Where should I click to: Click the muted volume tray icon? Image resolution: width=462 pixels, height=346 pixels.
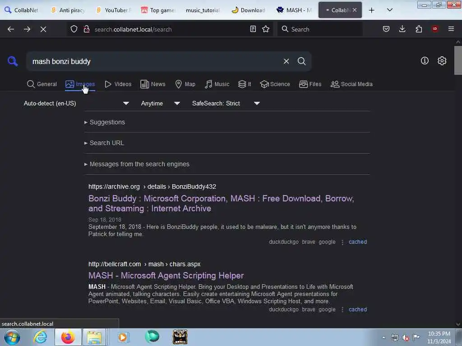click(406, 338)
